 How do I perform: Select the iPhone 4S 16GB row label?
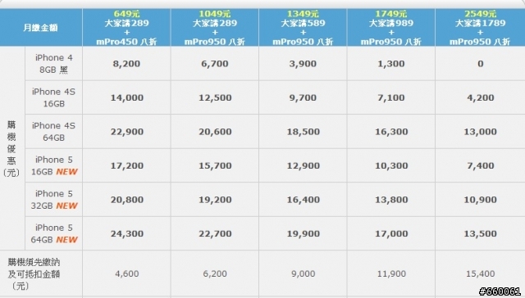point(53,97)
